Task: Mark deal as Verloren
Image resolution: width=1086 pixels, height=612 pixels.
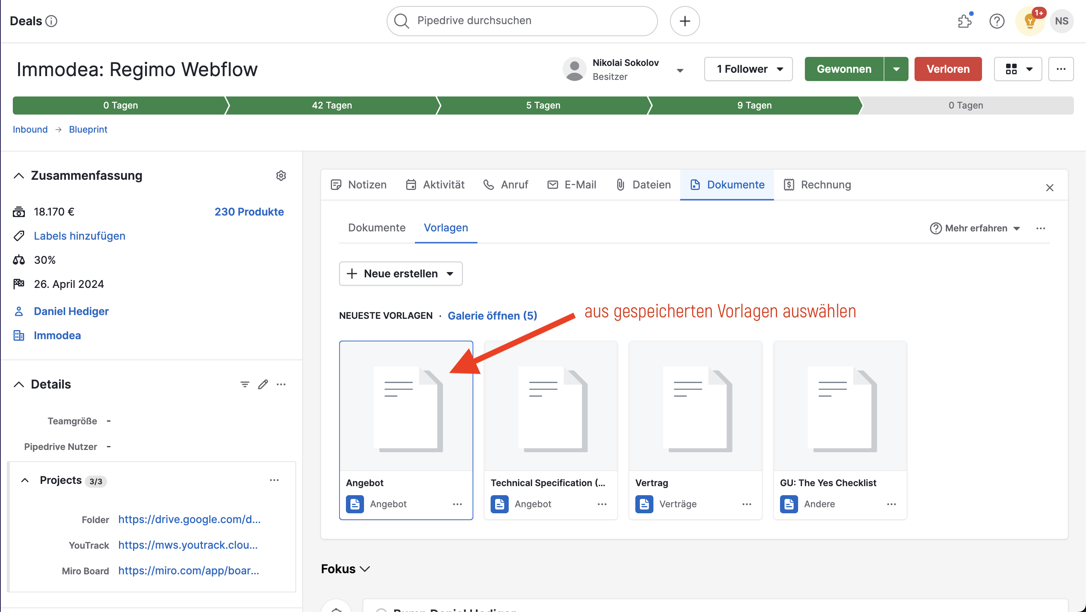Action: tap(948, 69)
